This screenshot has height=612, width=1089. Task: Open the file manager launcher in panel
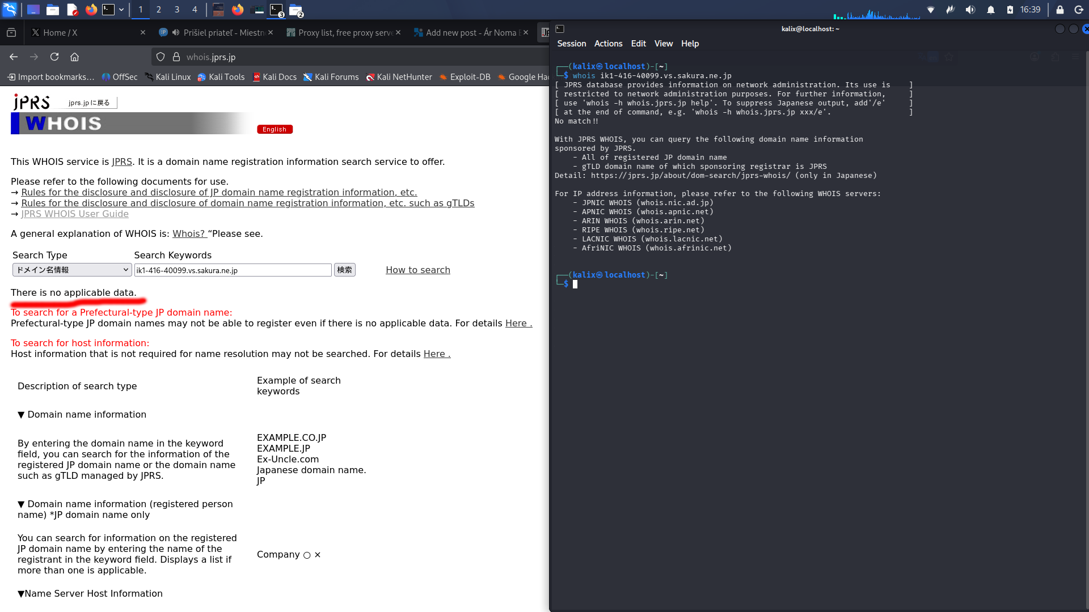[53, 10]
